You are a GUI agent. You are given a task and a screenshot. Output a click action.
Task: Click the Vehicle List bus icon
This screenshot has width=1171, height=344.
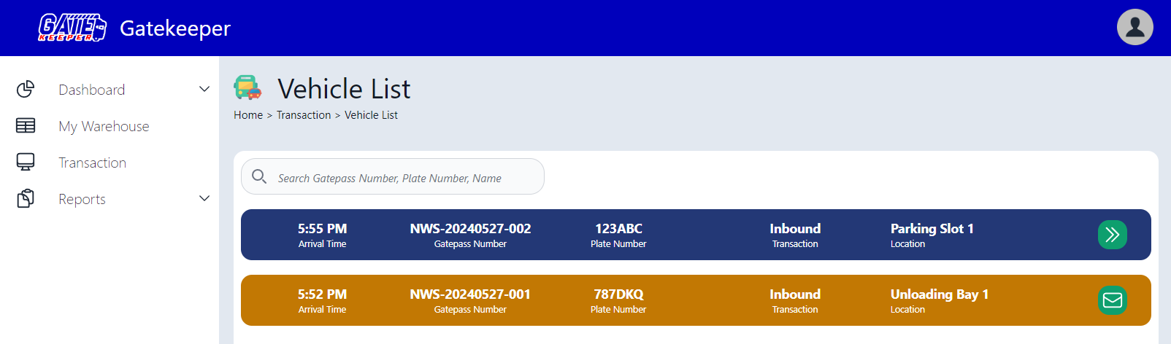247,87
